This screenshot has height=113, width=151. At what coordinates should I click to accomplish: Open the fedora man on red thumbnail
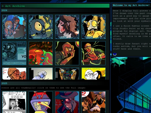(67, 102)
